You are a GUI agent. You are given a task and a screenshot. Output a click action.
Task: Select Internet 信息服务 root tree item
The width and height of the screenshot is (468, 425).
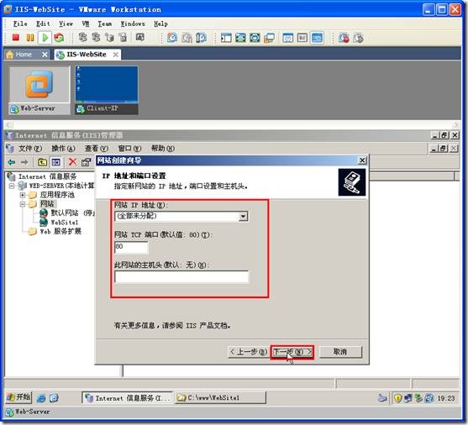point(47,176)
